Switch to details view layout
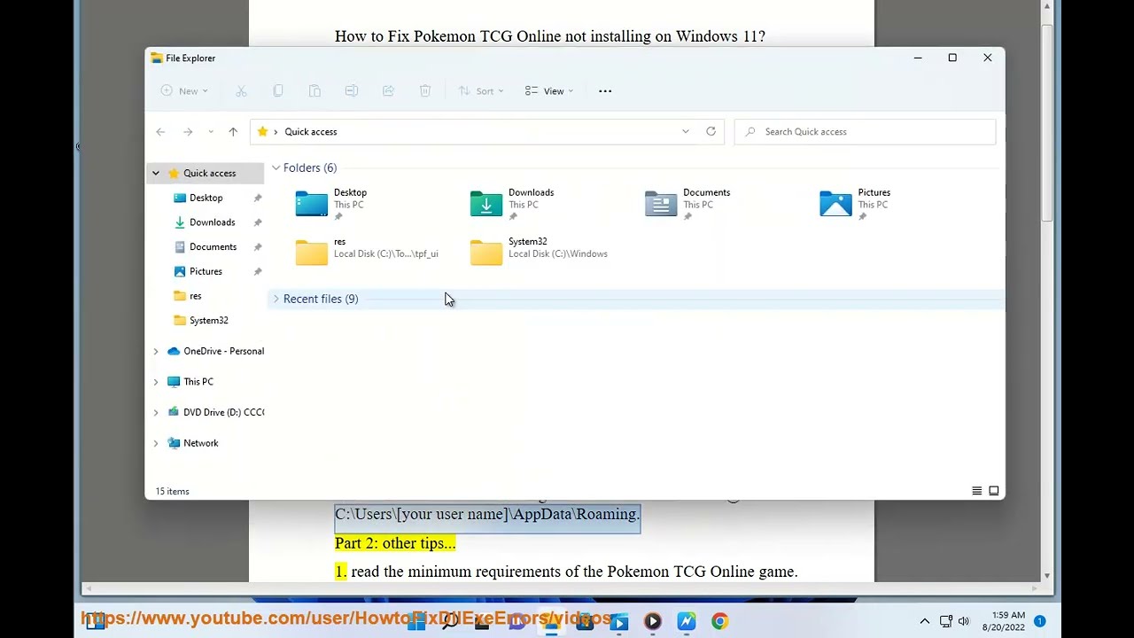 click(x=977, y=491)
